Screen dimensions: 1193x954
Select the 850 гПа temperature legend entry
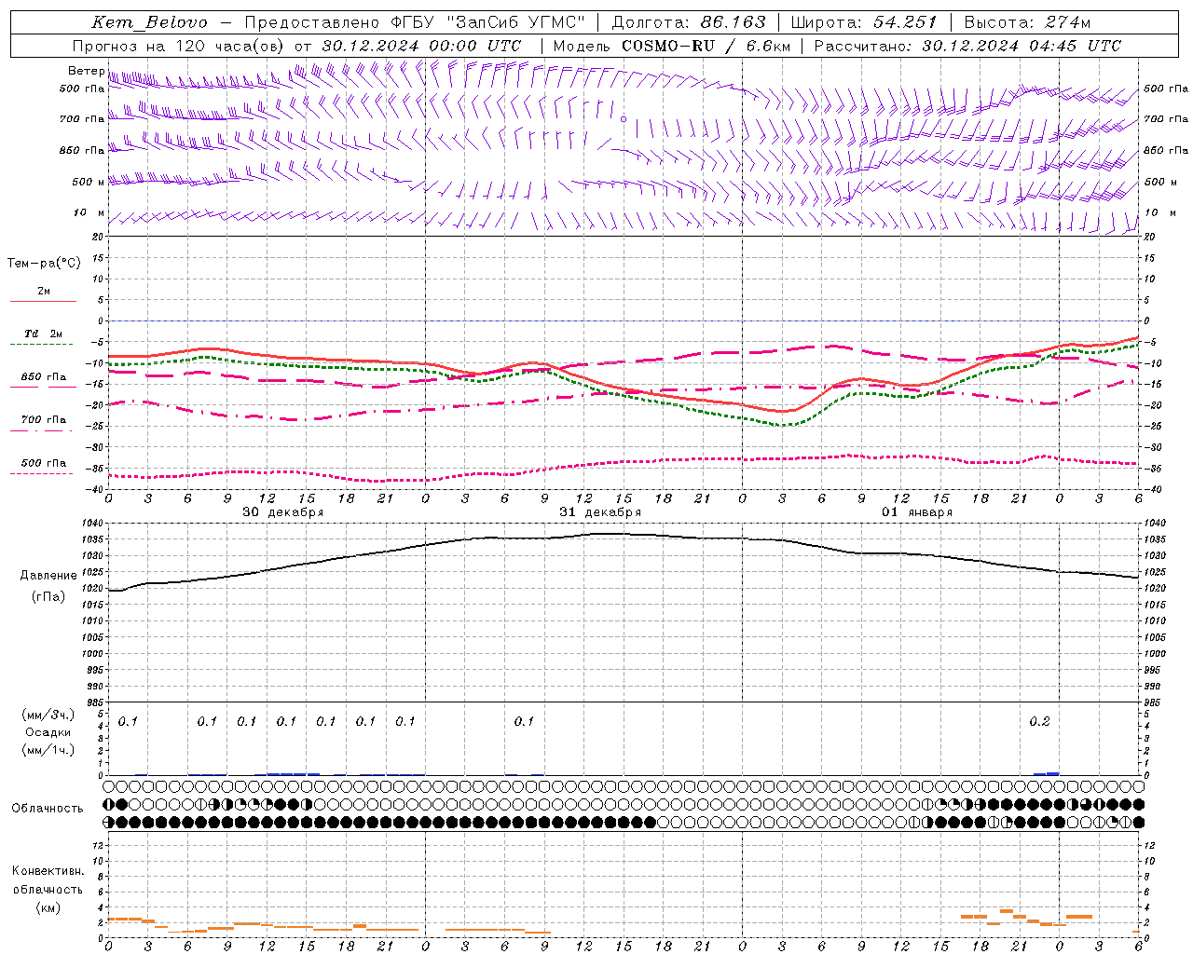tap(43, 377)
